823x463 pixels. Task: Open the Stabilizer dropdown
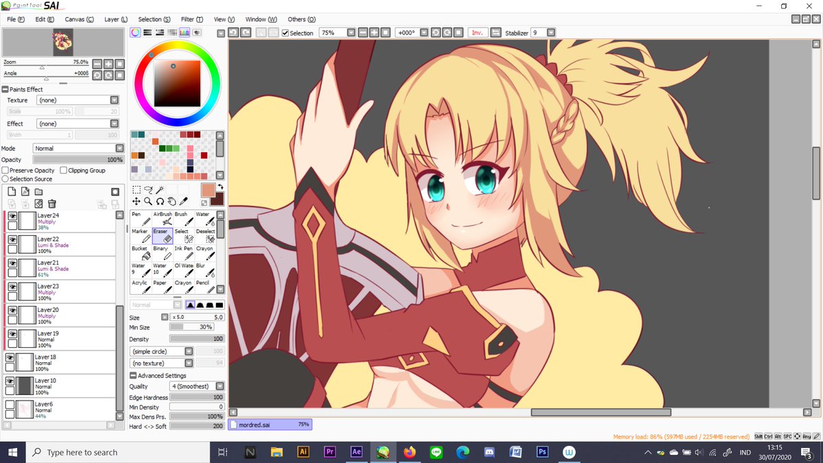tap(551, 32)
